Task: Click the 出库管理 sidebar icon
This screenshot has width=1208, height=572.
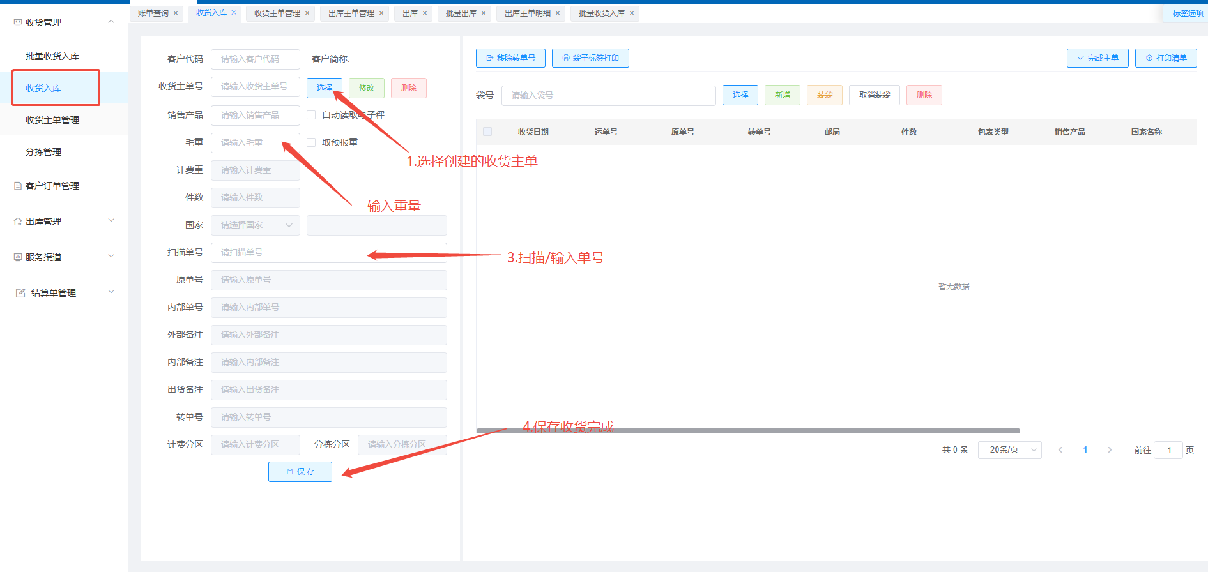Action: pos(18,222)
